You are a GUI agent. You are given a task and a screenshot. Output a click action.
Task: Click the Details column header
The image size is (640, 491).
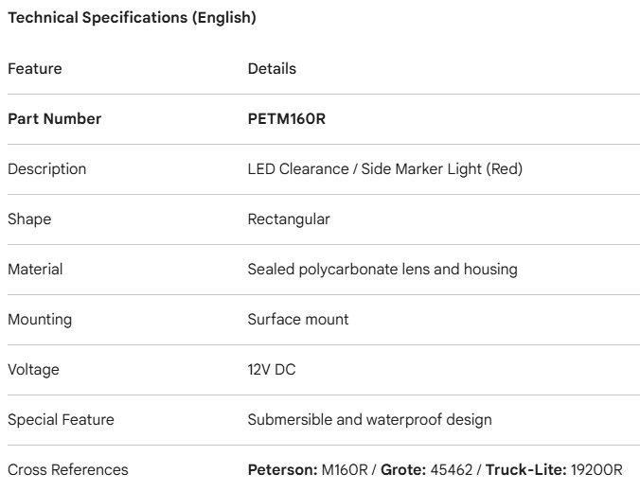(x=272, y=69)
